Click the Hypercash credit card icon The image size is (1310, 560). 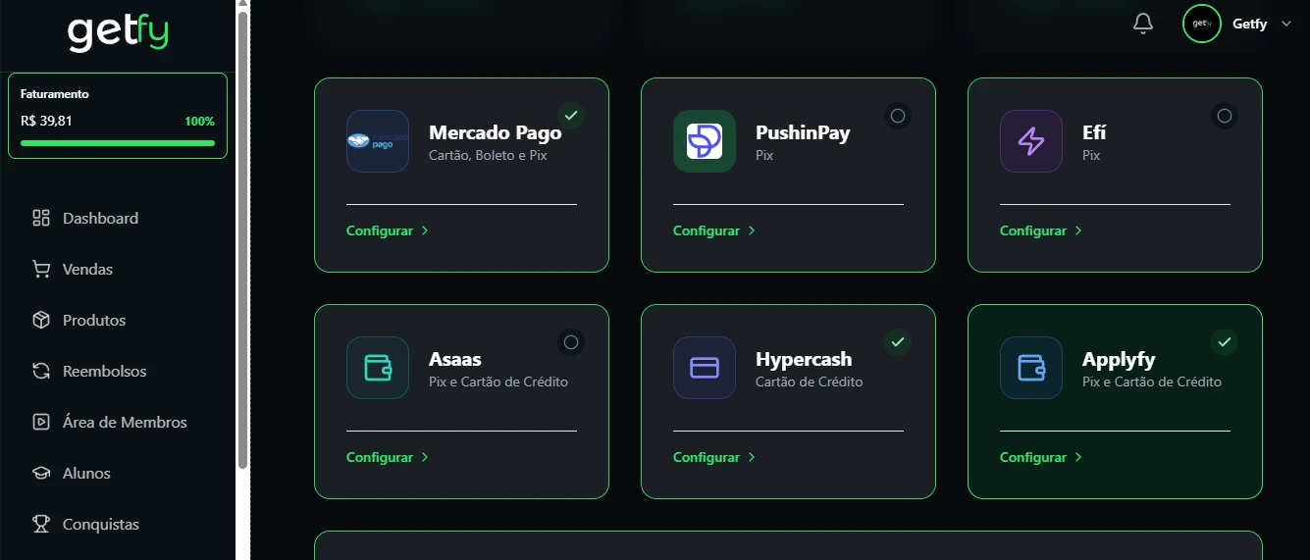pos(705,368)
